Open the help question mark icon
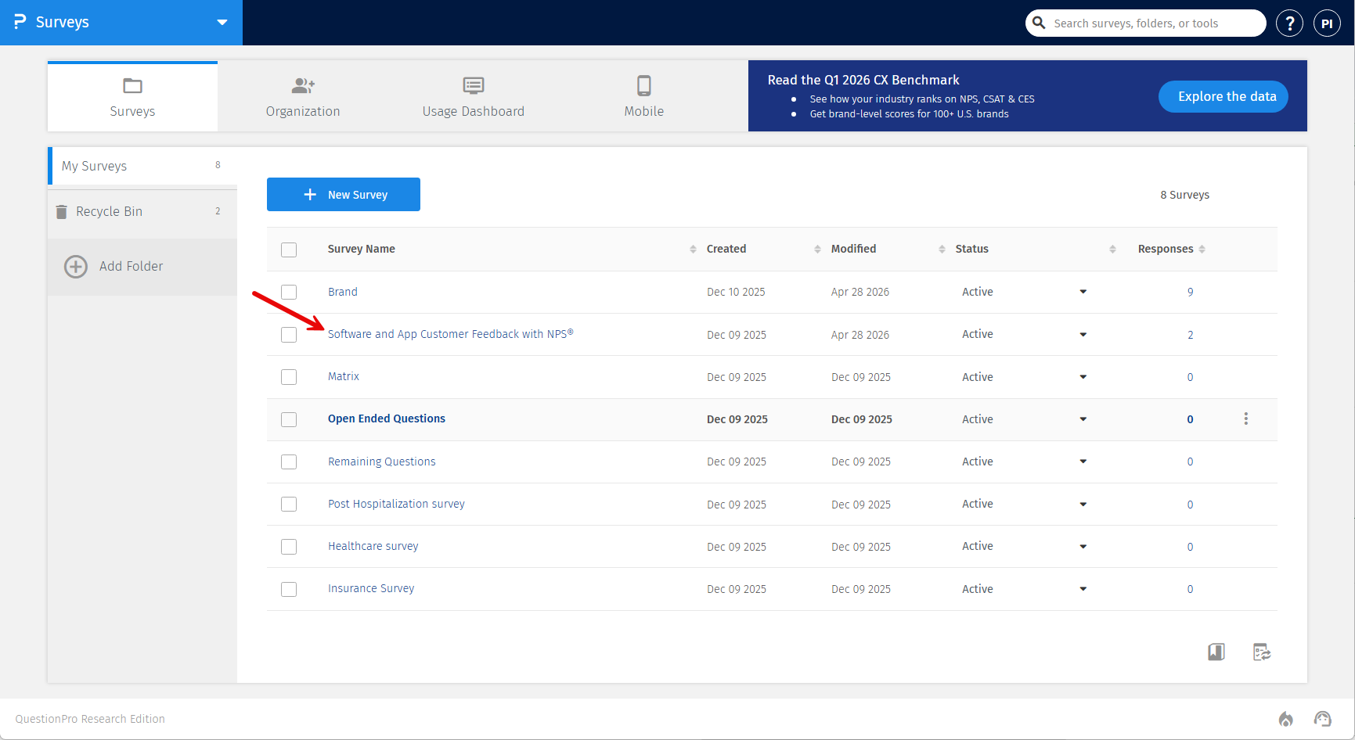Image resolution: width=1355 pixels, height=740 pixels. (1289, 23)
